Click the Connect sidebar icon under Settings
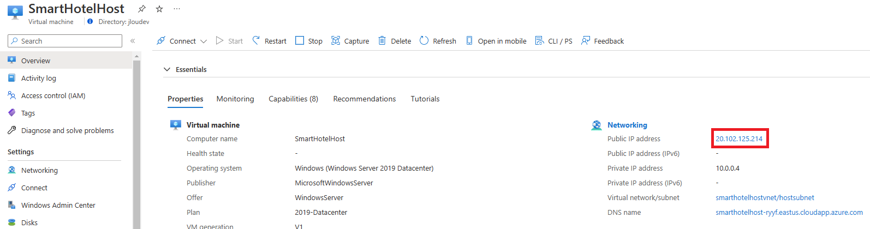Viewport: 870px width, 229px height. (x=12, y=188)
